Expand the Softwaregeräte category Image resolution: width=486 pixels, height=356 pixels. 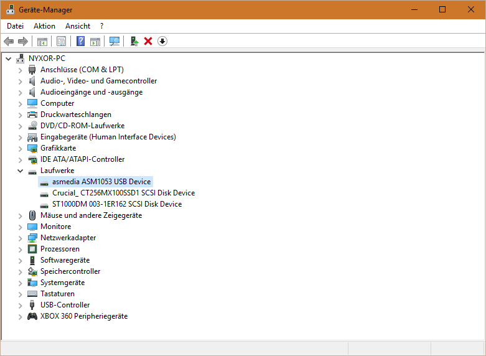pyautogui.click(x=20, y=261)
